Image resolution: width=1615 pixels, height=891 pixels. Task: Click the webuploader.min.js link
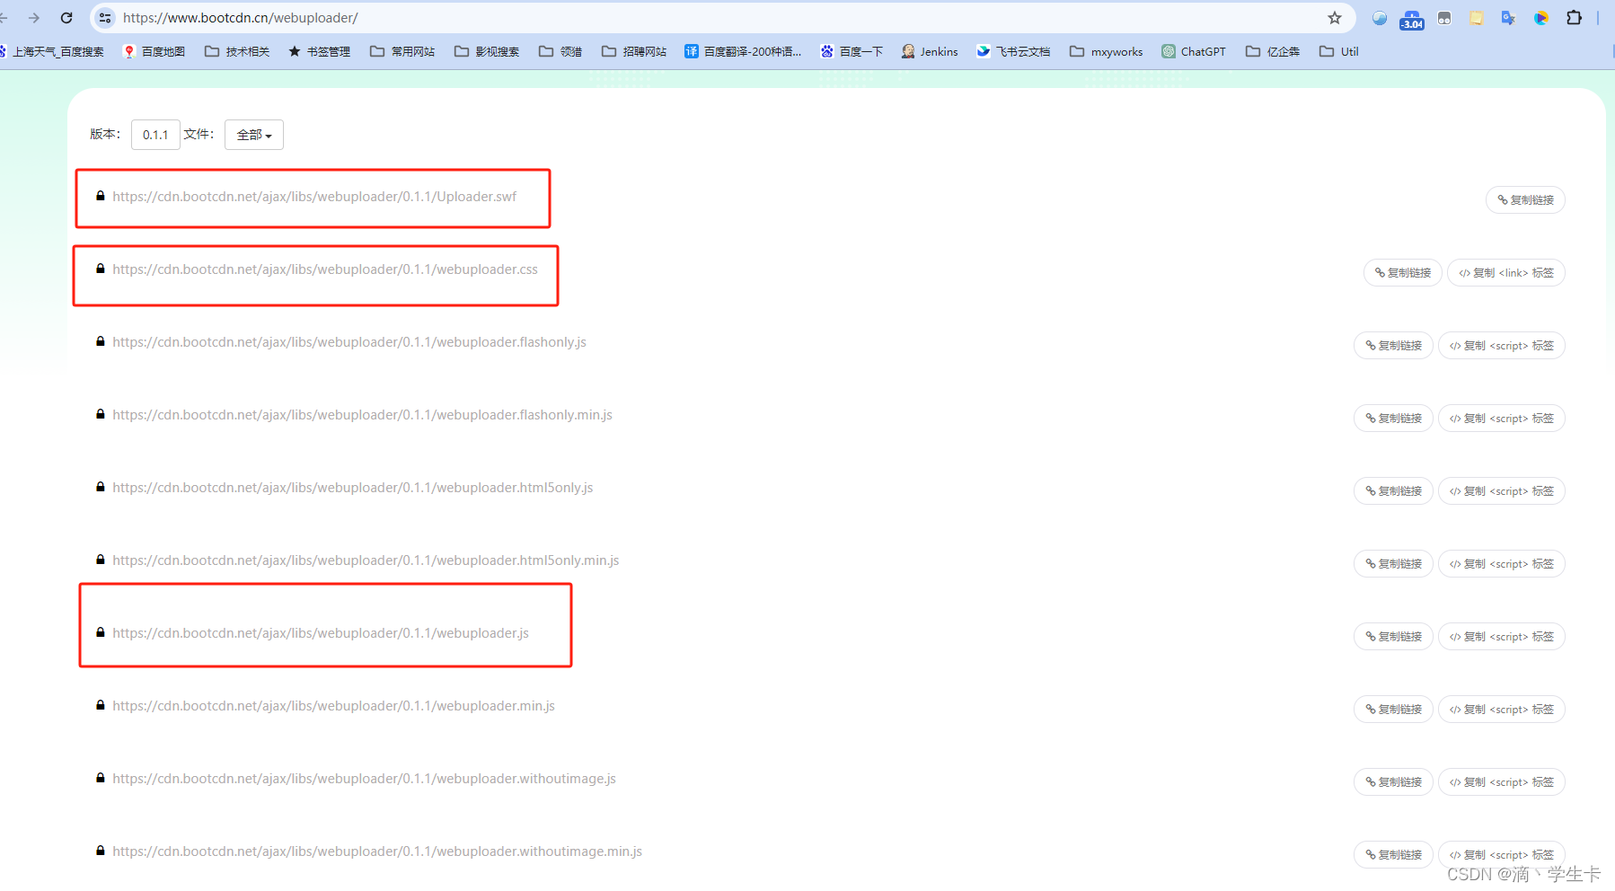(x=333, y=706)
